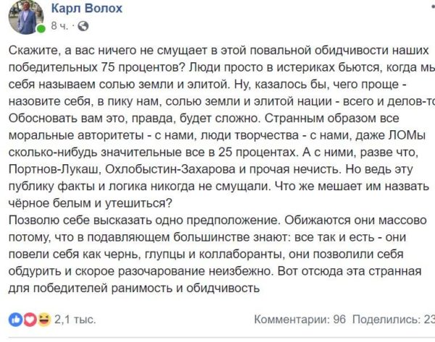435x342 pixels.
Task: Click the blue Like reaction icon
Action: pyautogui.click(x=15, y=320)
